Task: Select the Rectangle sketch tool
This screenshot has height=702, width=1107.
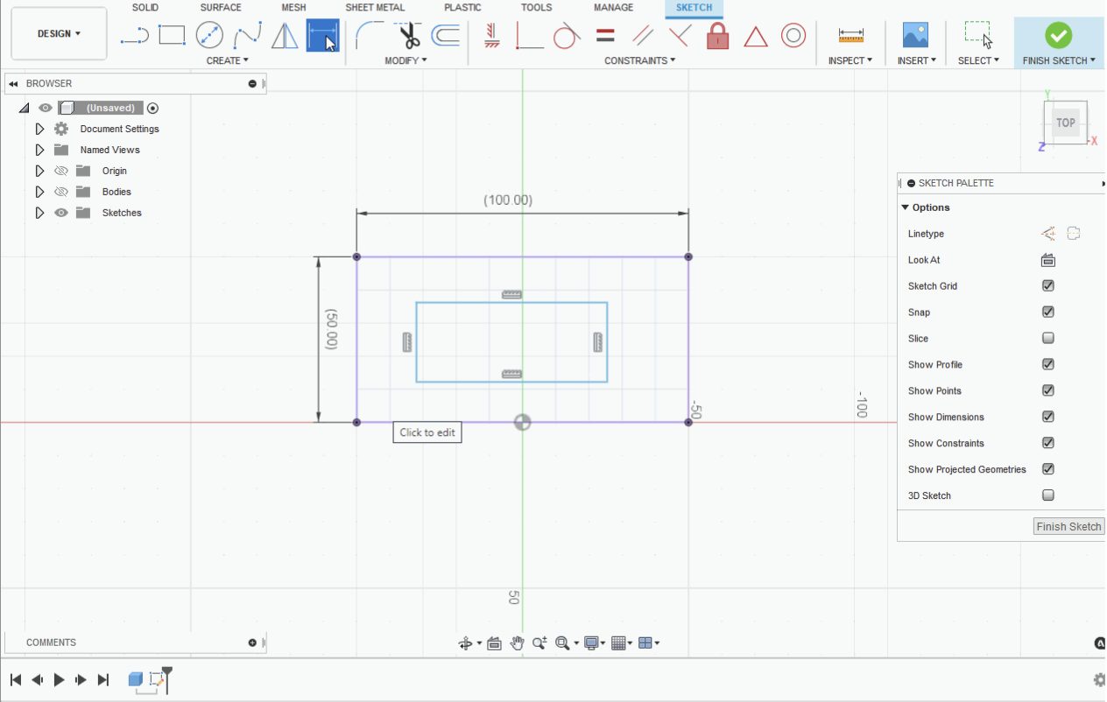Action: click(x=172, y=36)
